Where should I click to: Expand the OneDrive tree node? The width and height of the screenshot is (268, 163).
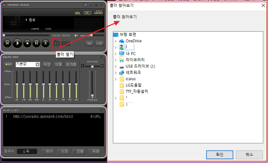click(x=116, y=41)
